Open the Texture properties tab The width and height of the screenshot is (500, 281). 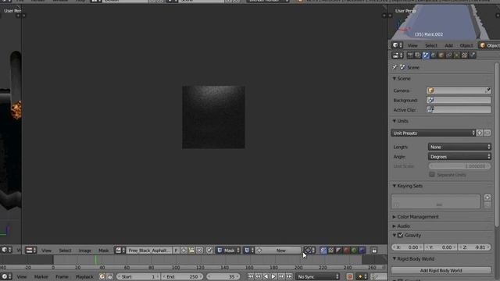click(464, 55)
